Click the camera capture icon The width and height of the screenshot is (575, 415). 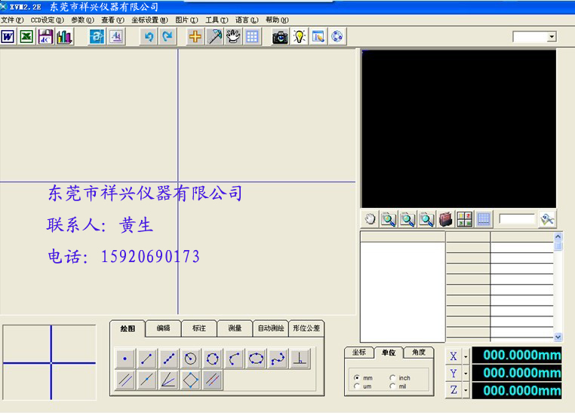point(280,37)
